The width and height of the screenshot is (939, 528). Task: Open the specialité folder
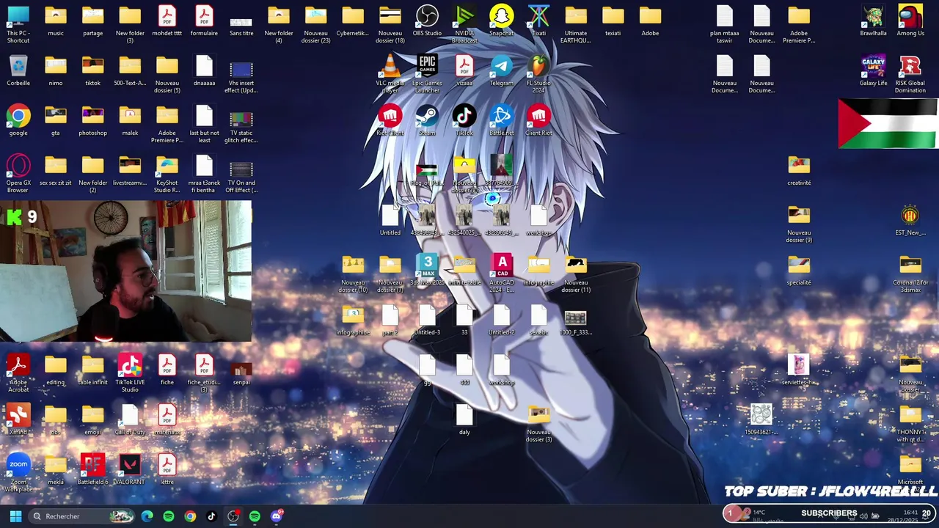[x=799, y=270]
